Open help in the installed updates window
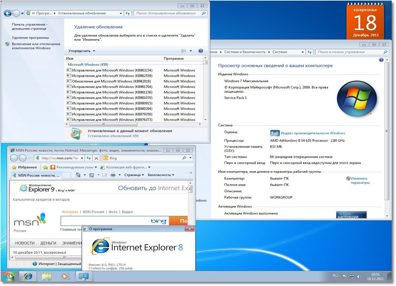The width and height of the screenshot is (396, 286). (201, 51)
